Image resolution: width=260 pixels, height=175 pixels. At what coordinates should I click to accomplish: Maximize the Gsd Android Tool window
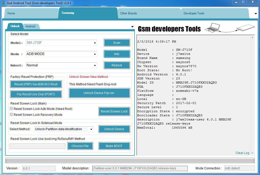(x=243, y=2)
